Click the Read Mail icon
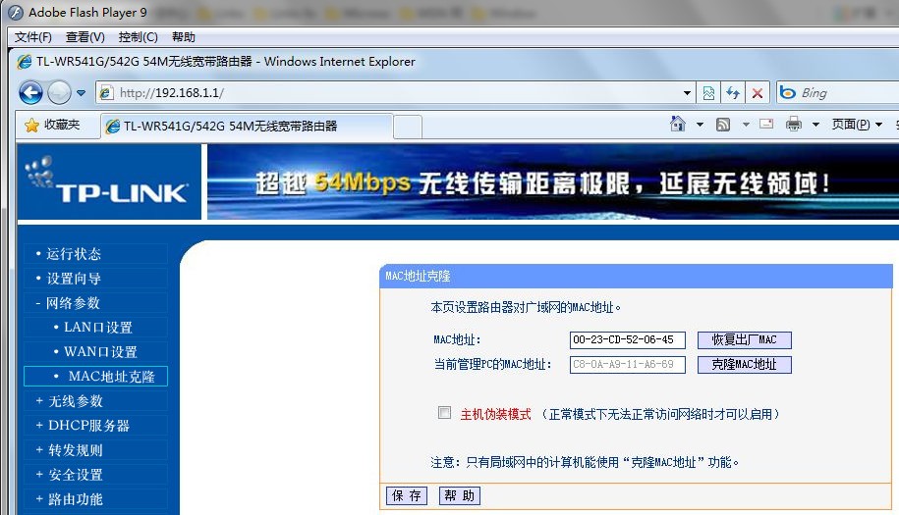 (766, 124)
